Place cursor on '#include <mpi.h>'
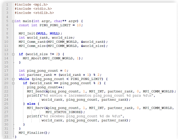Viewport: 178px width, 139px height. [x=31, y=4]
